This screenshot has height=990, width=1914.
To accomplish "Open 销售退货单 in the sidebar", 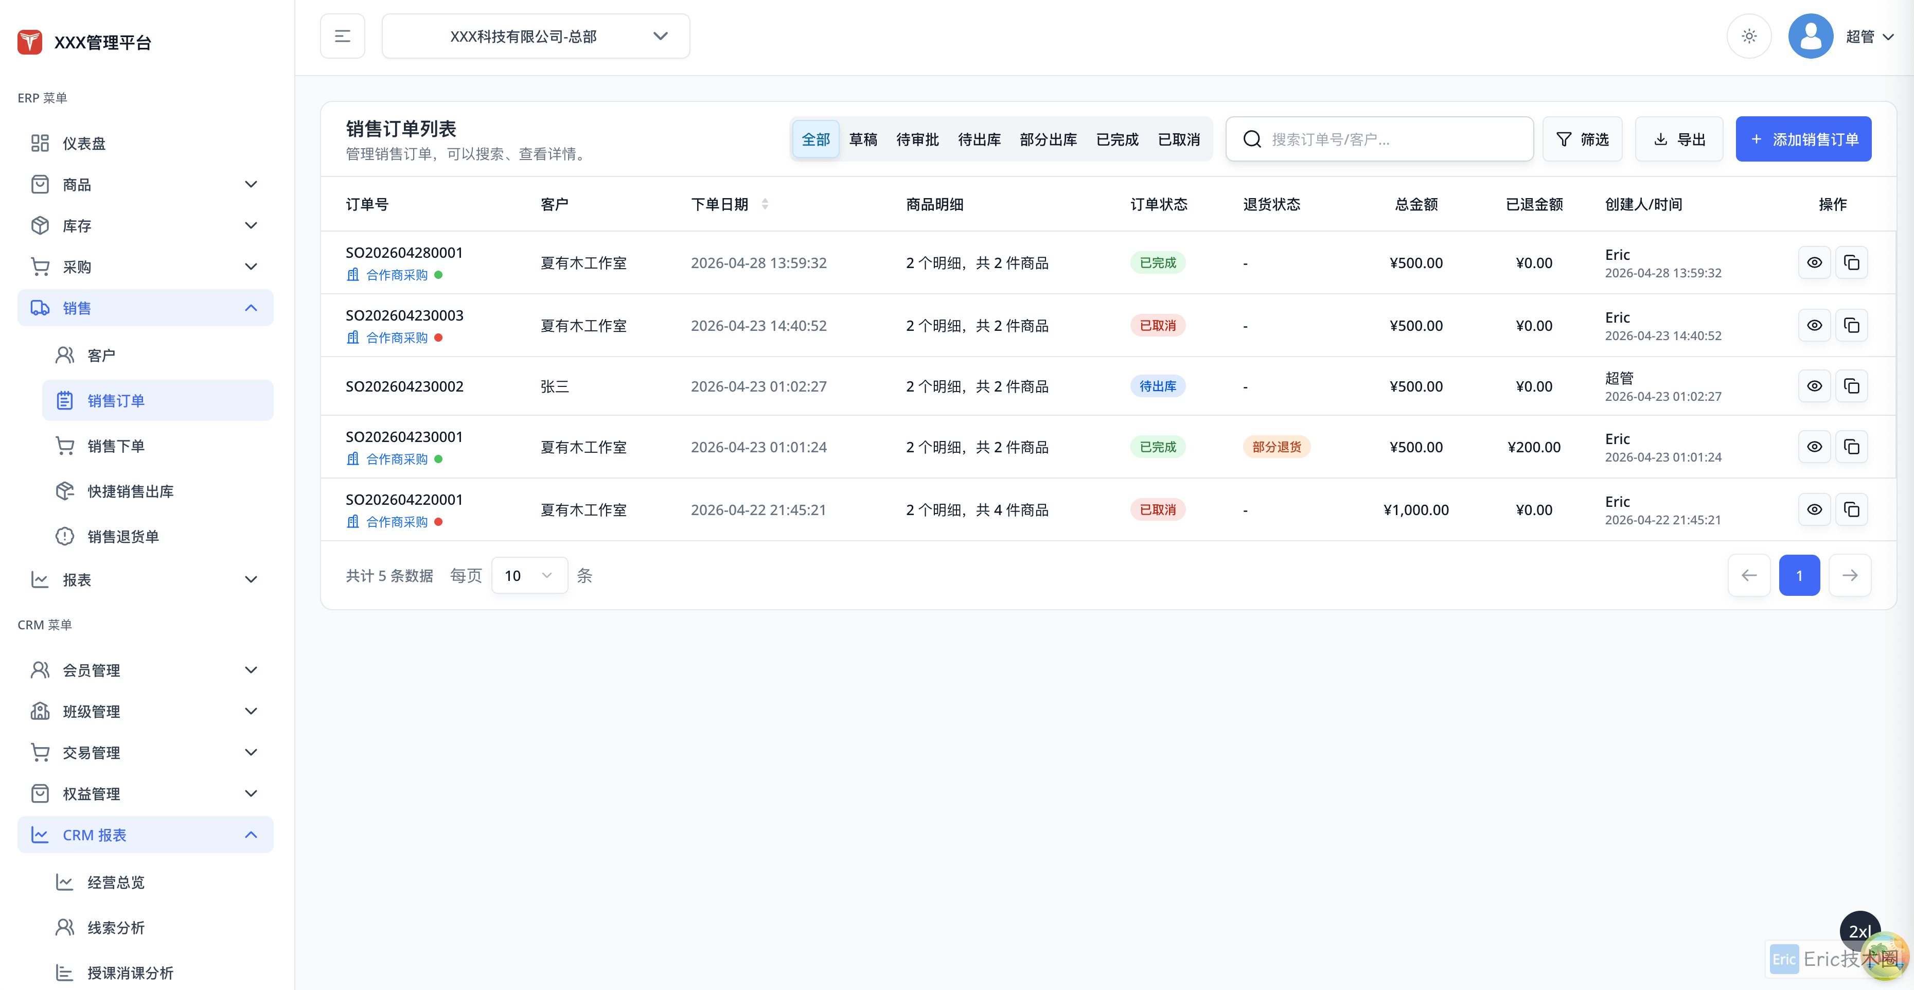I will pyautogui.click(x=157, y=537).
